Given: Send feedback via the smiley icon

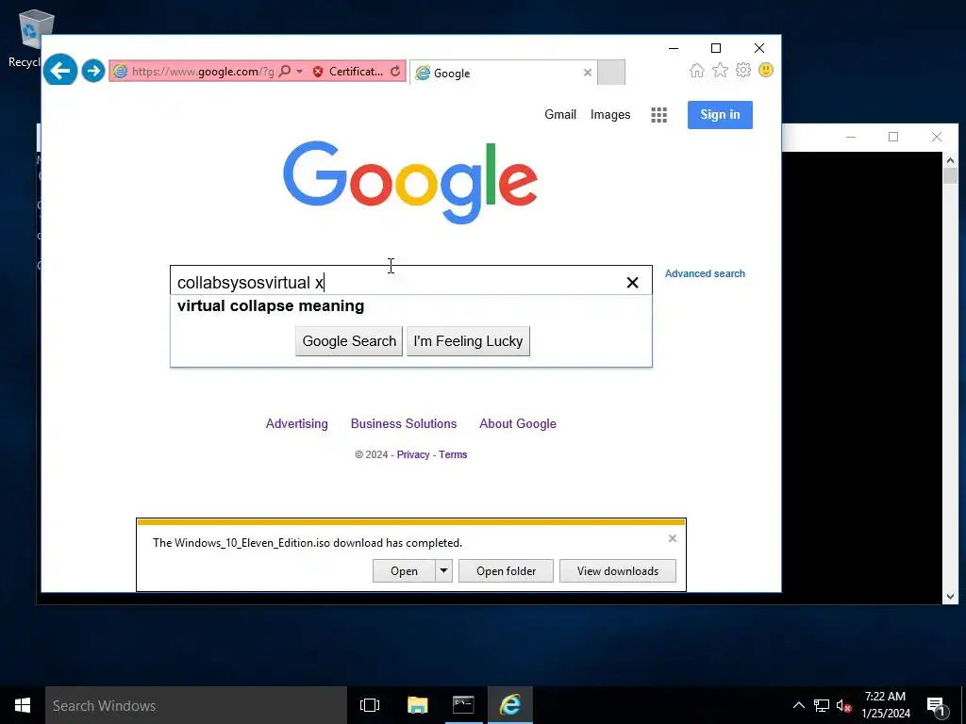Looking at the screenshot, I should [x=766, y=70].
